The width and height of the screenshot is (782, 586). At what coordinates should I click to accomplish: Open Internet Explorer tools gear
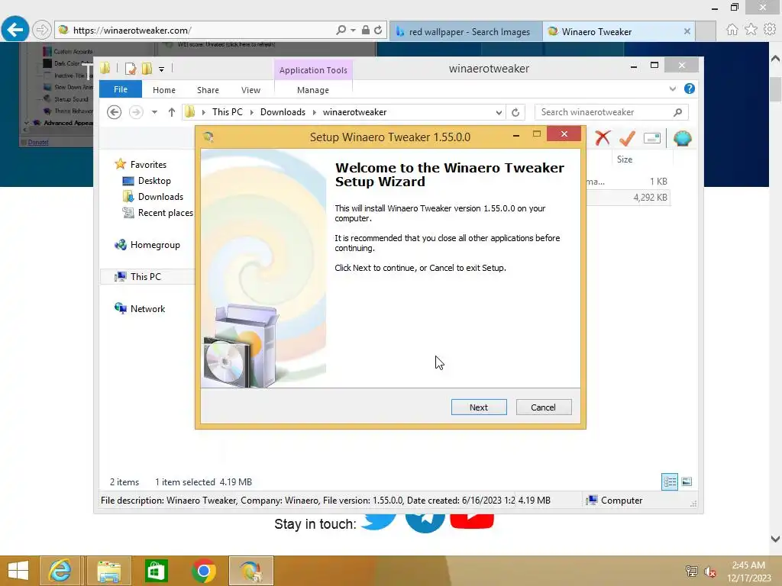(770, 30)
